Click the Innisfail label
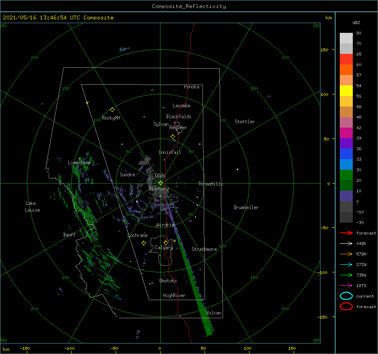 pyautogui.click(x=170, y=152)
